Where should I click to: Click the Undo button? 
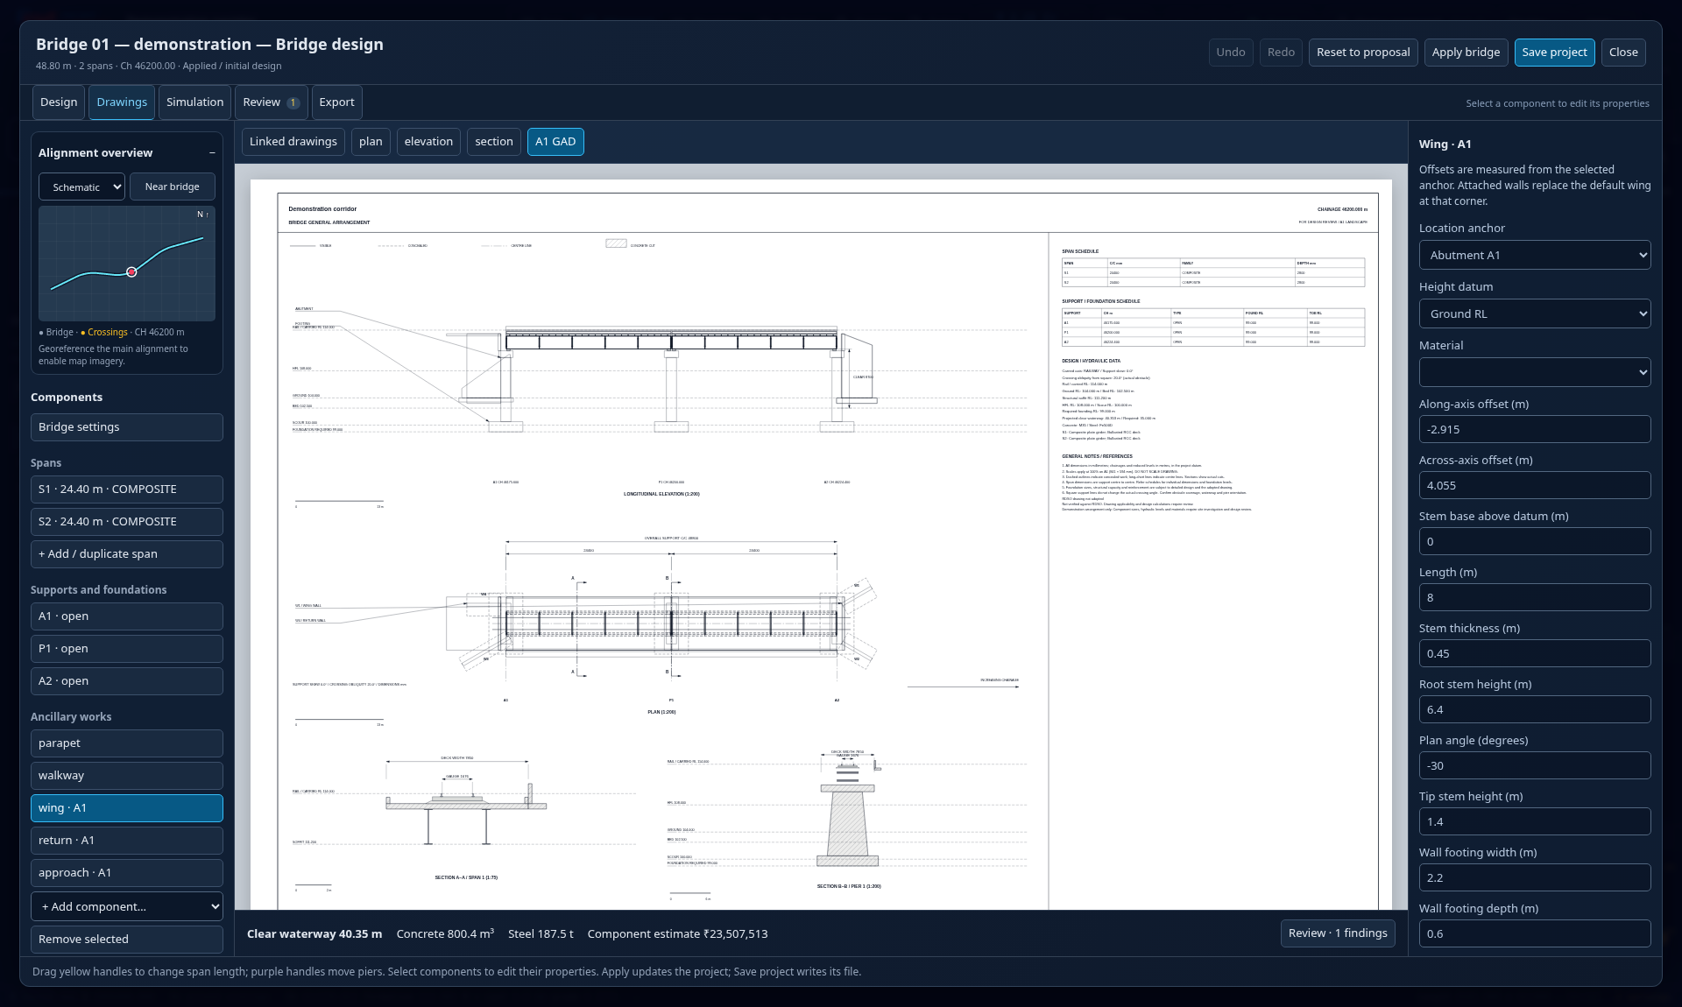[1231, 53]
